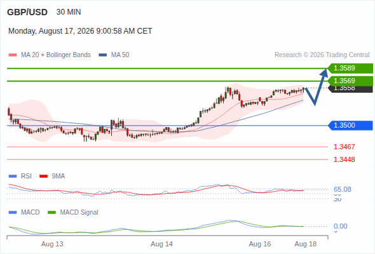Select the 1.3569 resistance price tag
The image size is (375, 254).
coord(350,81)
